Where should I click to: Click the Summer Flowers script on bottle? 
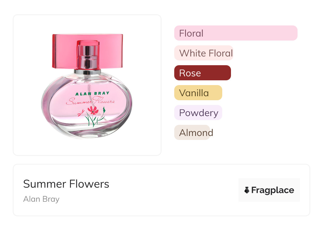[x=90, y=101]
